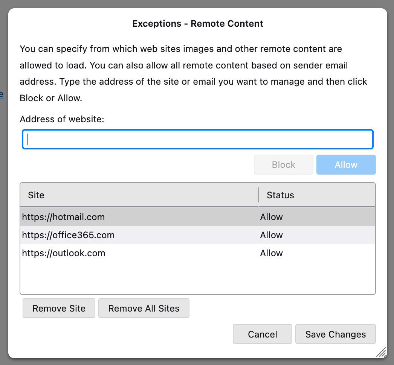
Task: Click the Remove Site button
Action: pos(59,309)
